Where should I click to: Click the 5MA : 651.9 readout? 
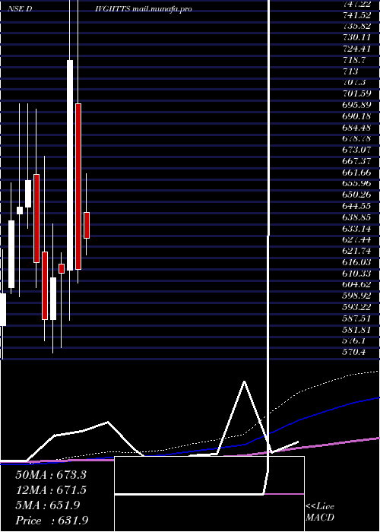48,505
